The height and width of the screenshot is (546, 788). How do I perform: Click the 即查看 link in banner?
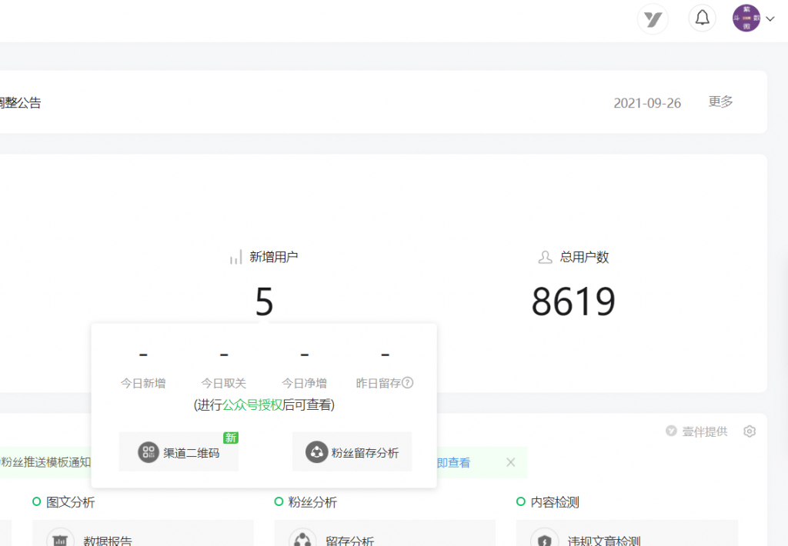click(x=453, y=462)
